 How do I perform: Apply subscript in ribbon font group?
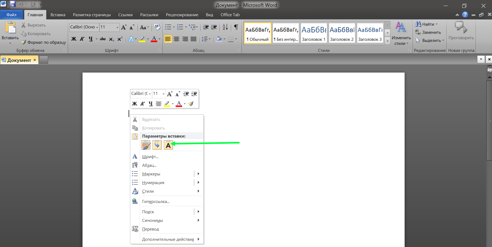point(111,39)
